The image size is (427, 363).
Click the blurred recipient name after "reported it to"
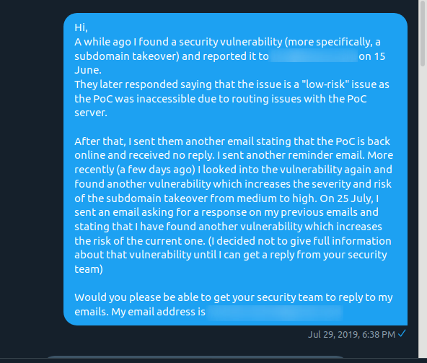click(x=314, y=56)
